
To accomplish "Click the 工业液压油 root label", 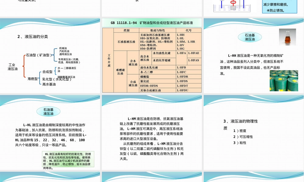I will [x=12, y=67].
